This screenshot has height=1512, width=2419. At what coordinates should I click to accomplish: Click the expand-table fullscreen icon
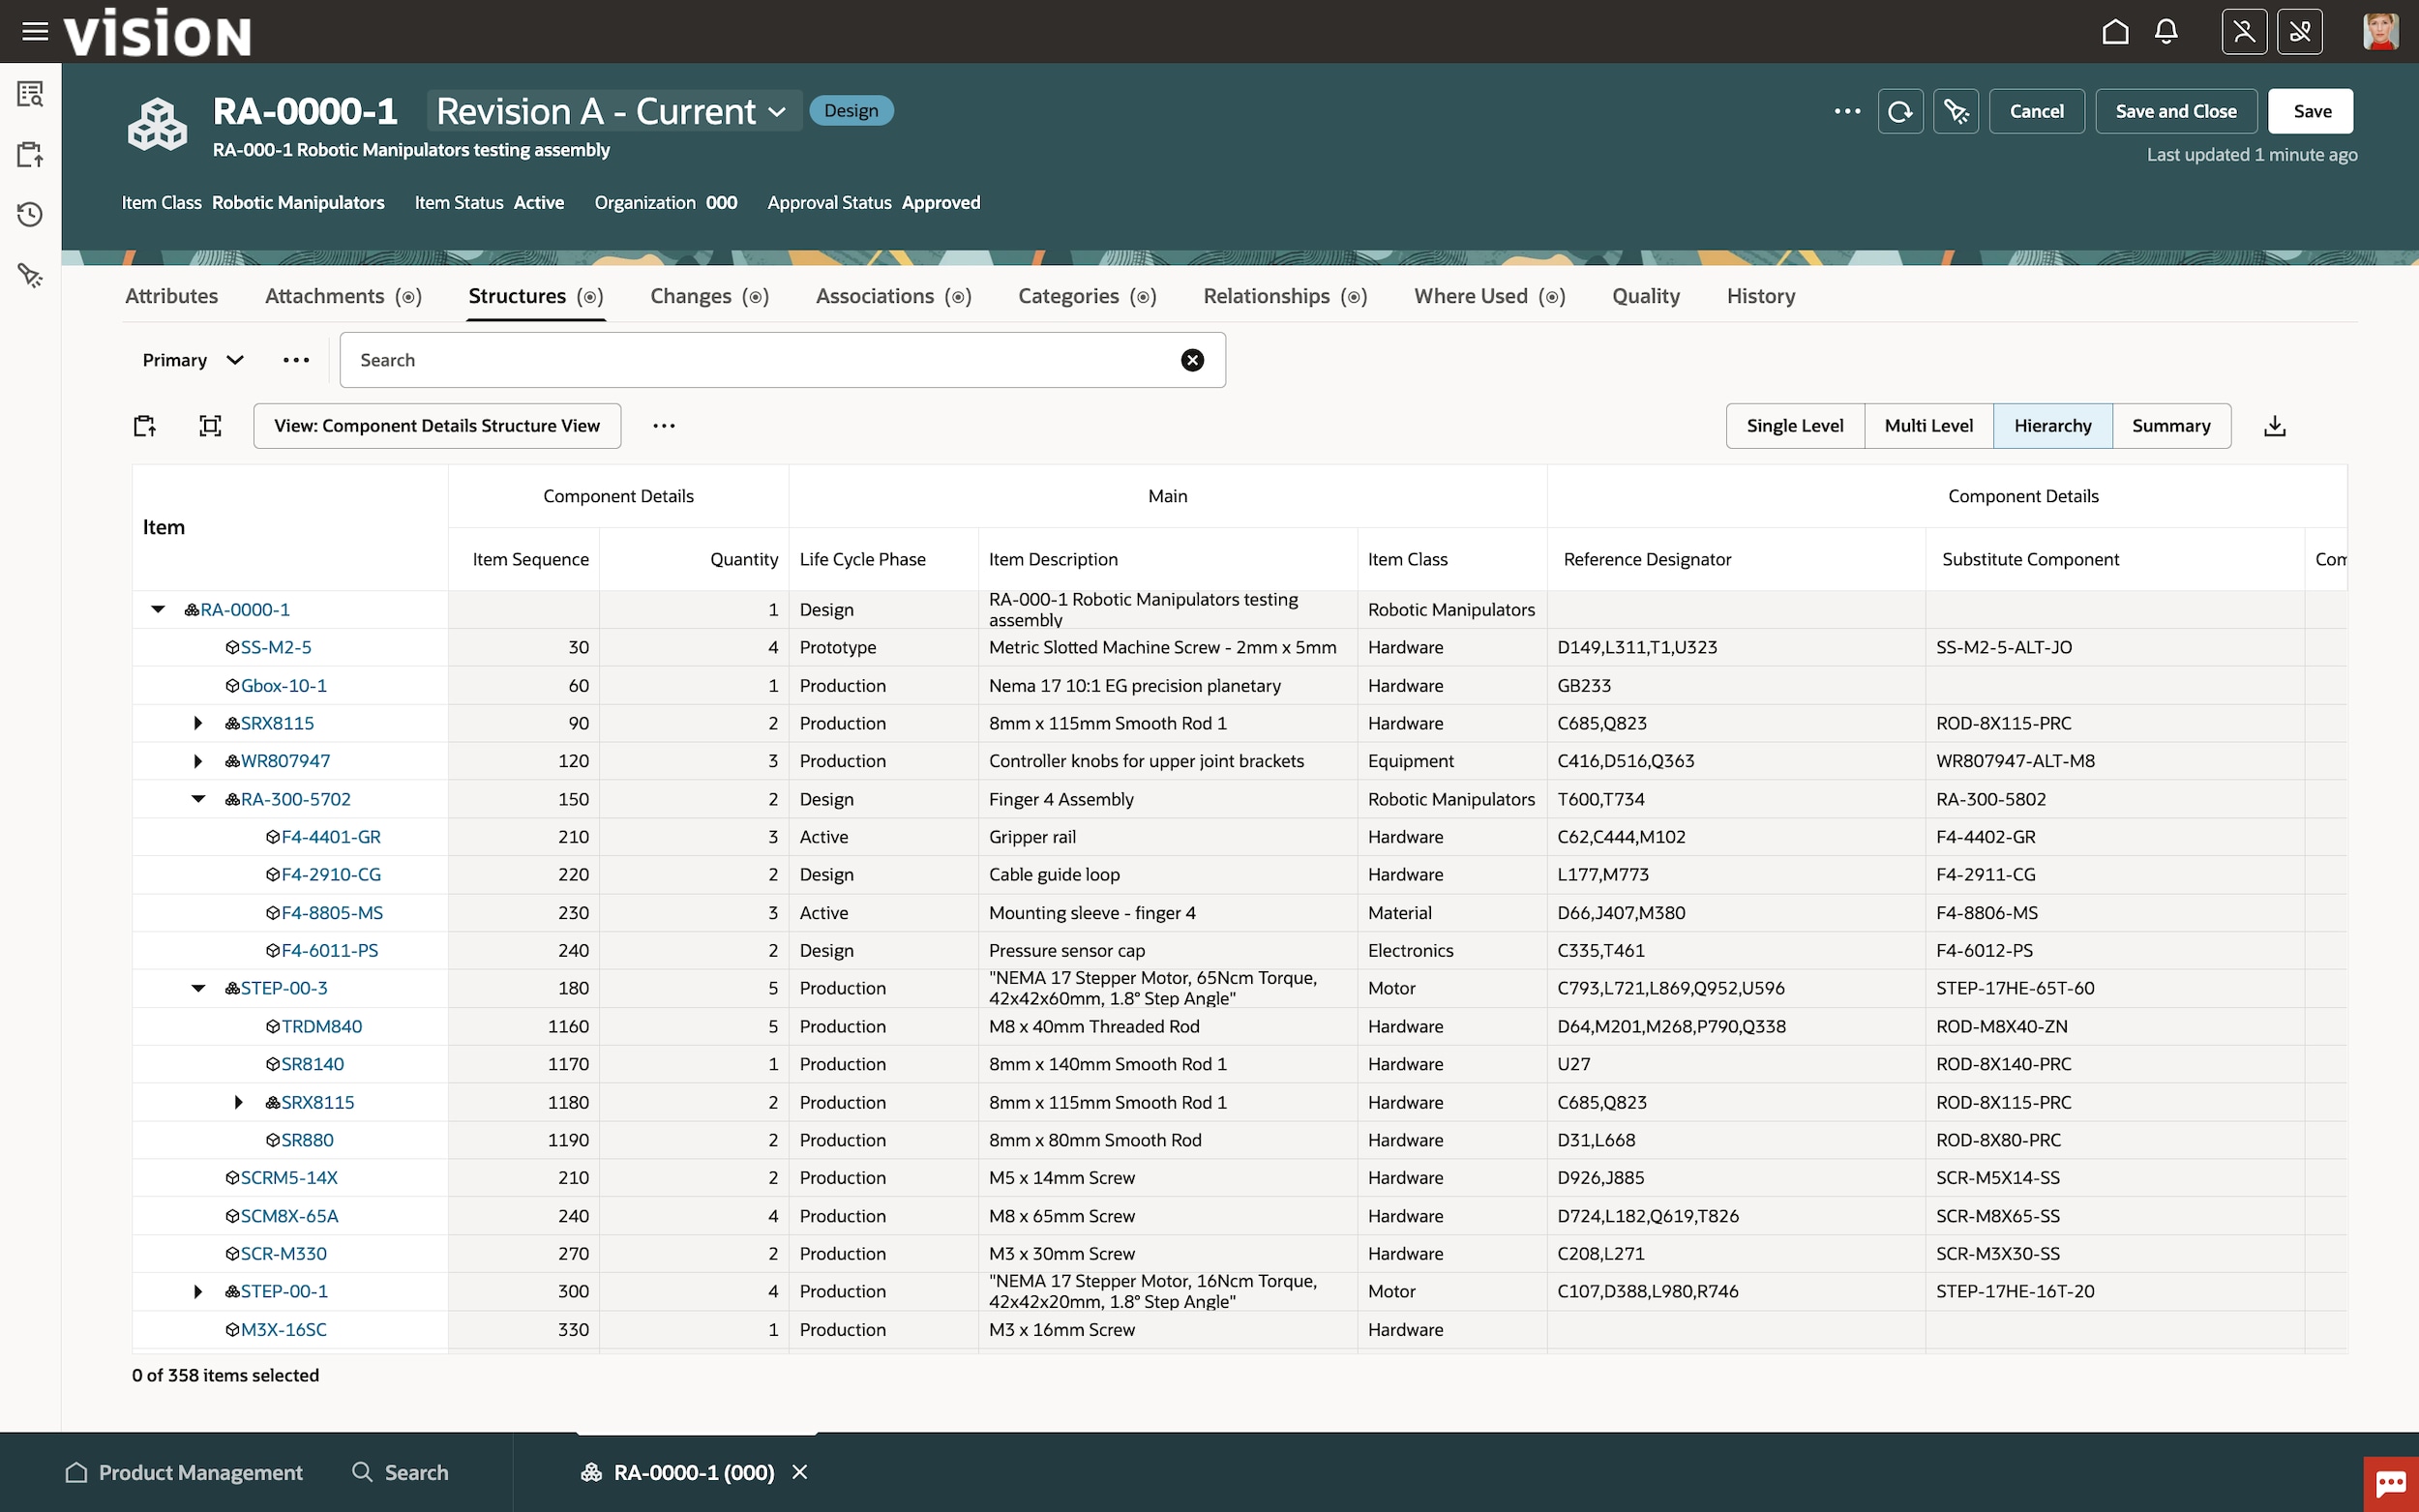(210, 426)
